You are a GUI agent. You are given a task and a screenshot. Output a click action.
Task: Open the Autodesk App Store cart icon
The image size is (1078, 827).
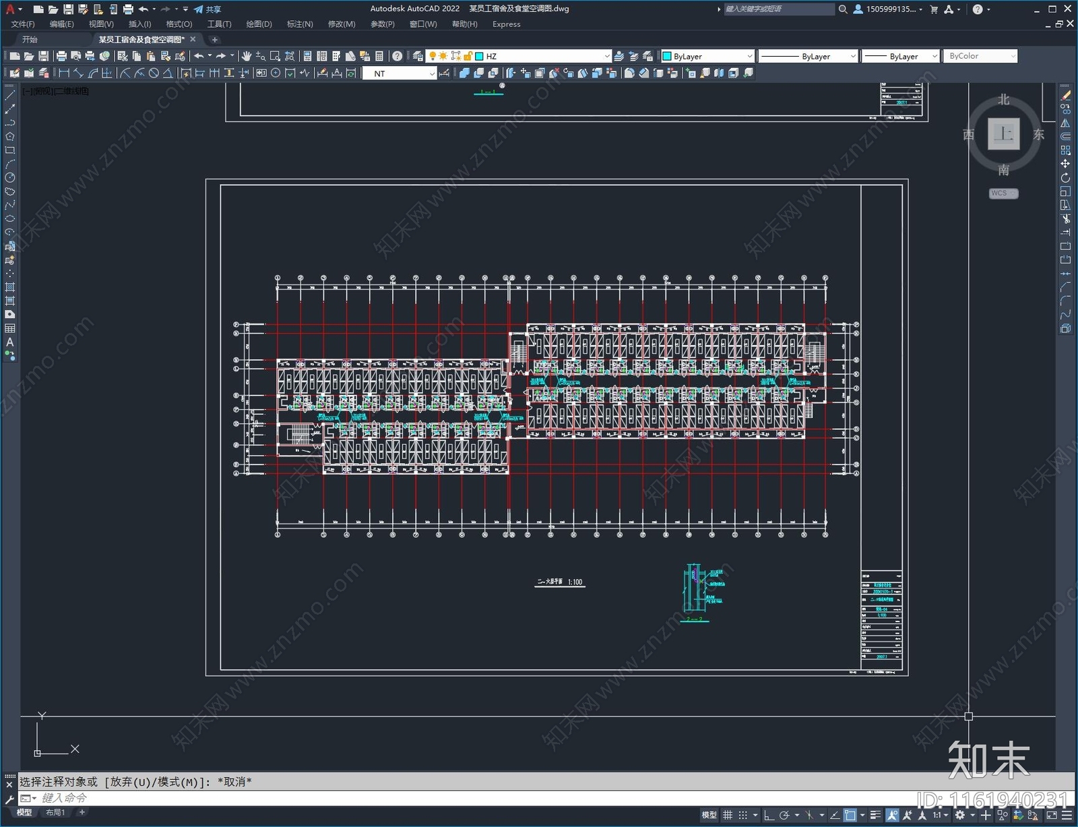coord(934,9)
